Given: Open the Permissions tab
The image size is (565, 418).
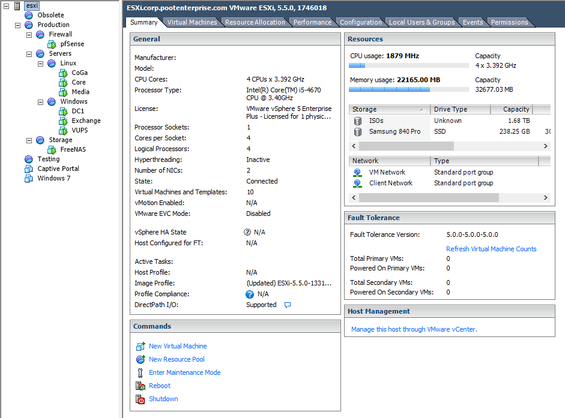Looking at the screenshot, I should click(510, 22).
